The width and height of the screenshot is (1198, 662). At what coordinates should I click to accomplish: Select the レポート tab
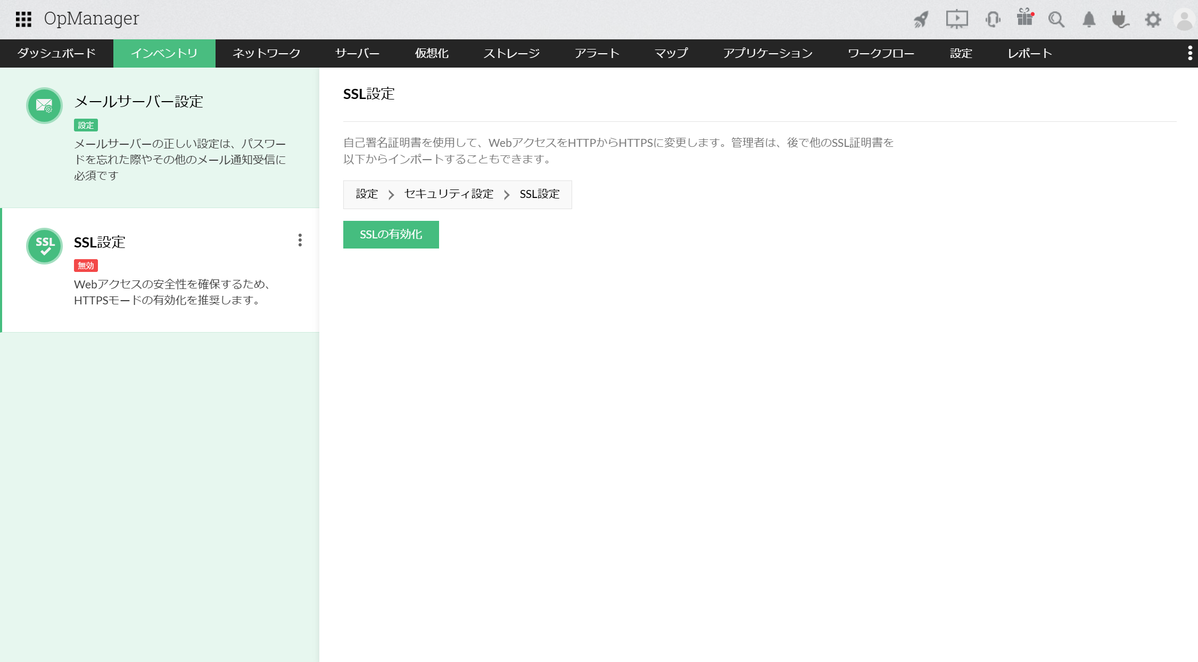click(x=1030, y=53)
